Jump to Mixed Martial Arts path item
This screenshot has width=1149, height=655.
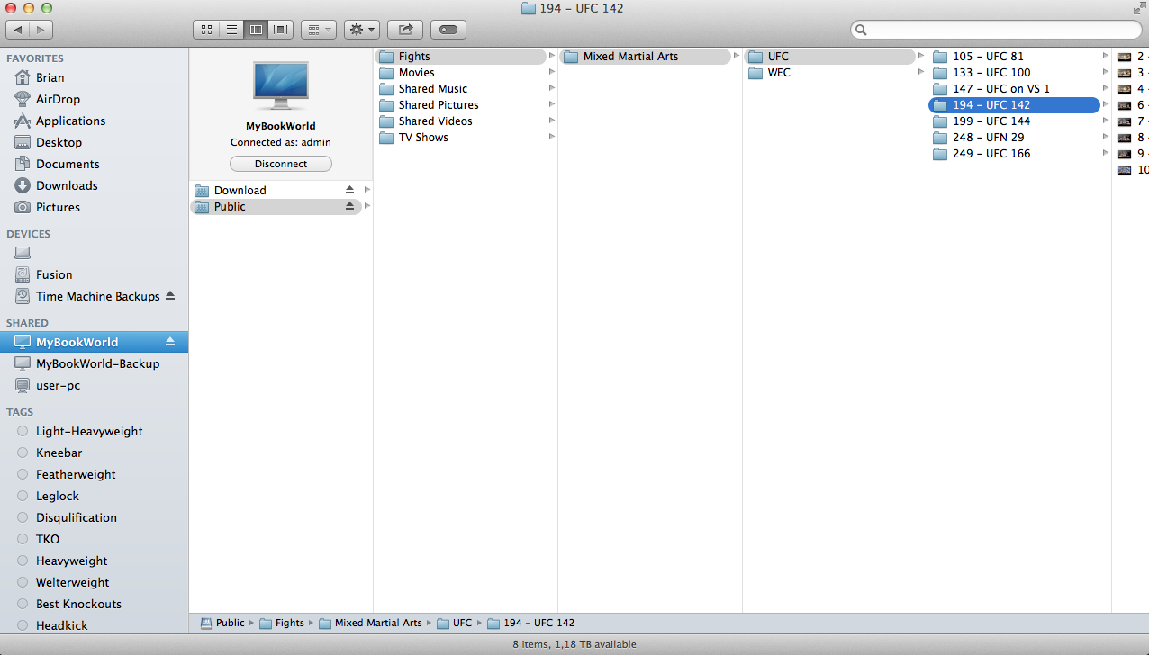click(x=370, y=623)
